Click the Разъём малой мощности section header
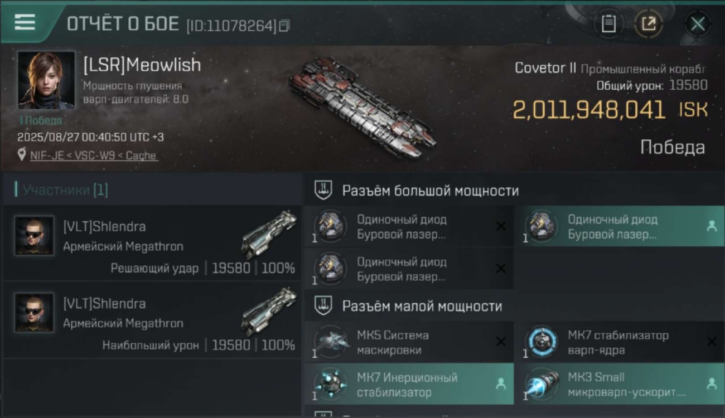 (422, 306)
